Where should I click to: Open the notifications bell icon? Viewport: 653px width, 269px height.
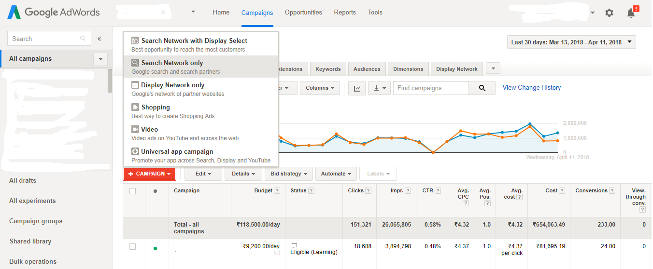pos(631,13)
